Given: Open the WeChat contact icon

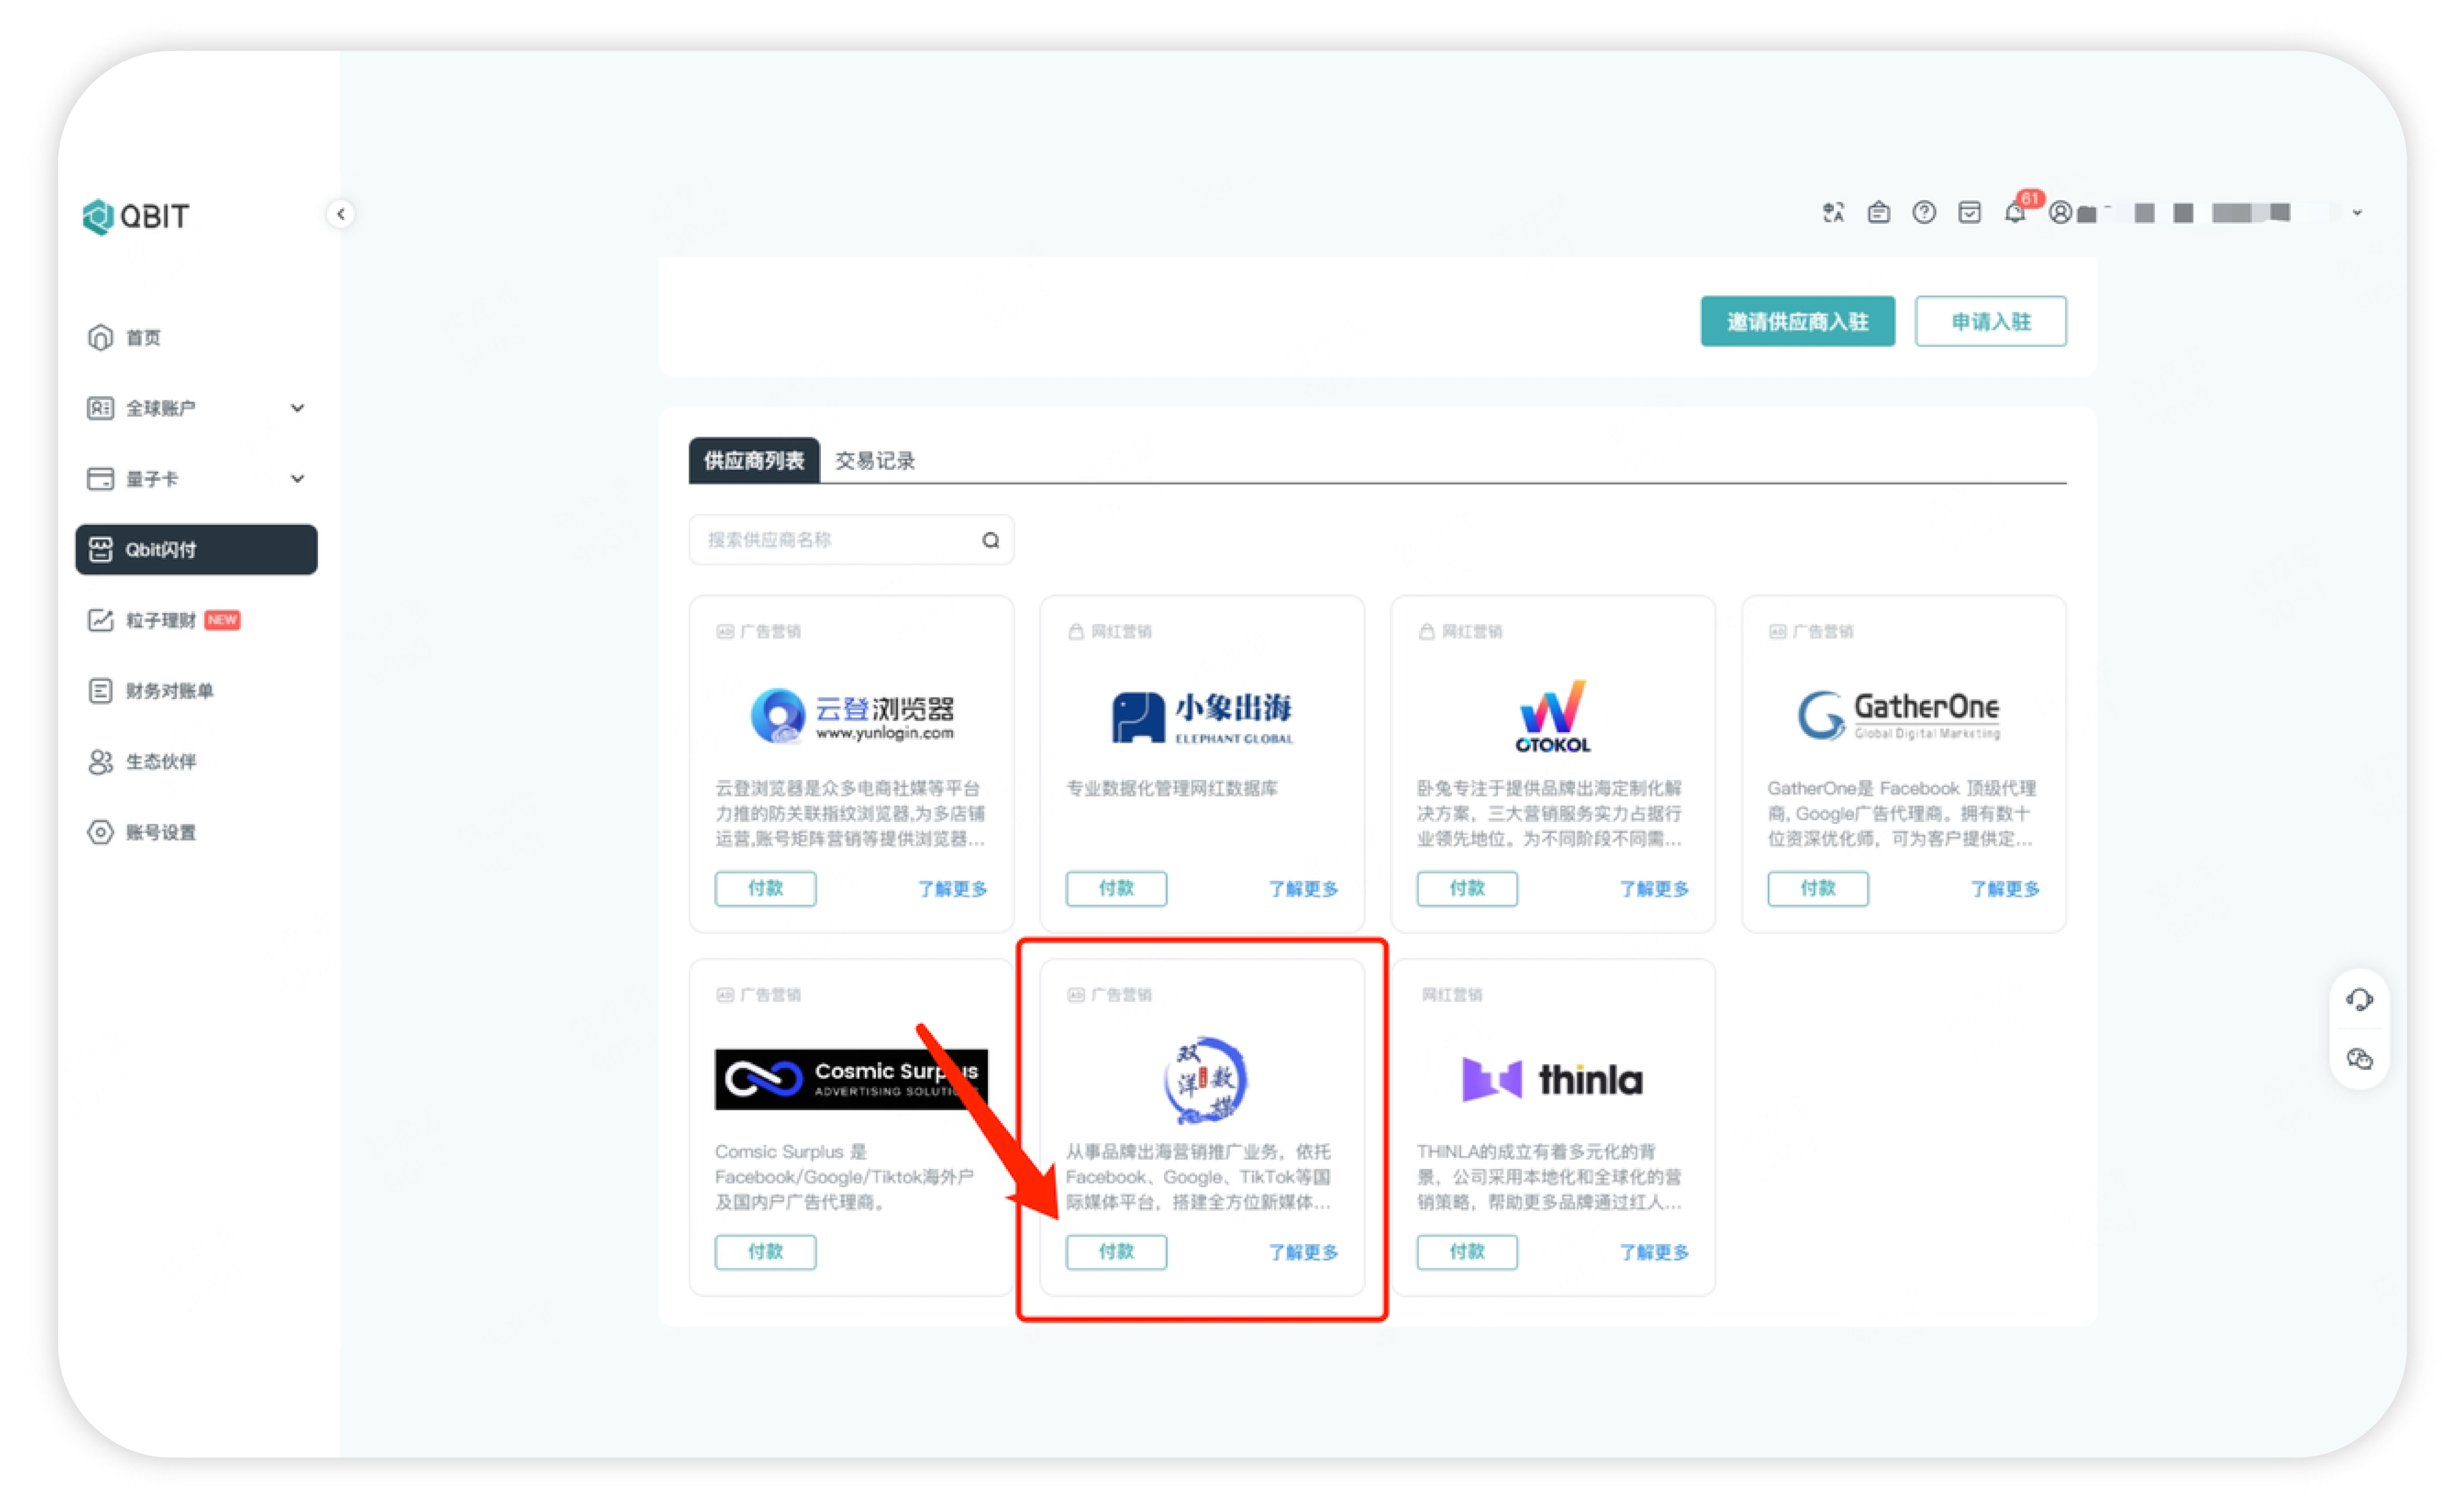Looking at the screenshot, I should click(x=2359, y=1059).
